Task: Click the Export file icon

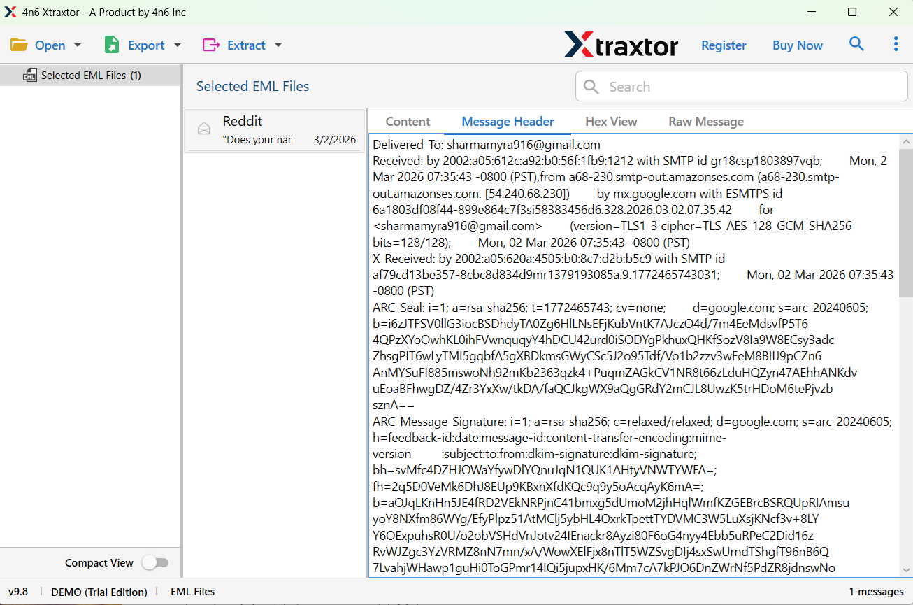Action: point(112,45)
